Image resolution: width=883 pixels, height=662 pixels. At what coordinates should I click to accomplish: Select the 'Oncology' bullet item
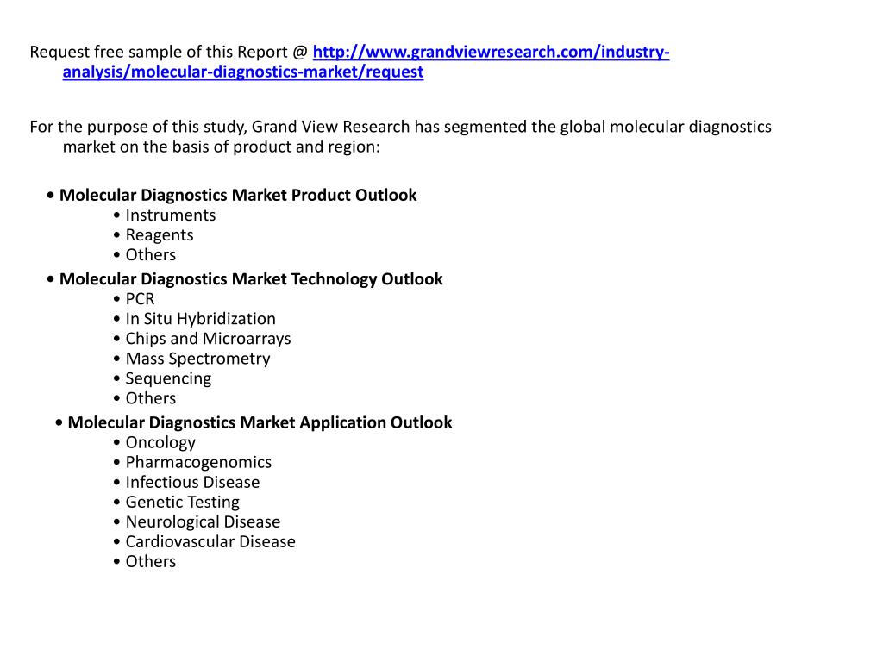[x=160, y=443]
